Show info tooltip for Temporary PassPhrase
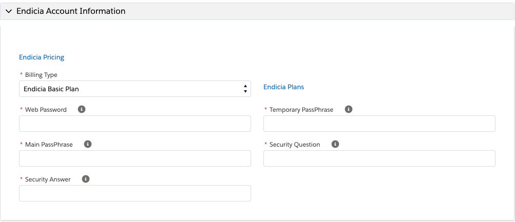 pos(349,109)
